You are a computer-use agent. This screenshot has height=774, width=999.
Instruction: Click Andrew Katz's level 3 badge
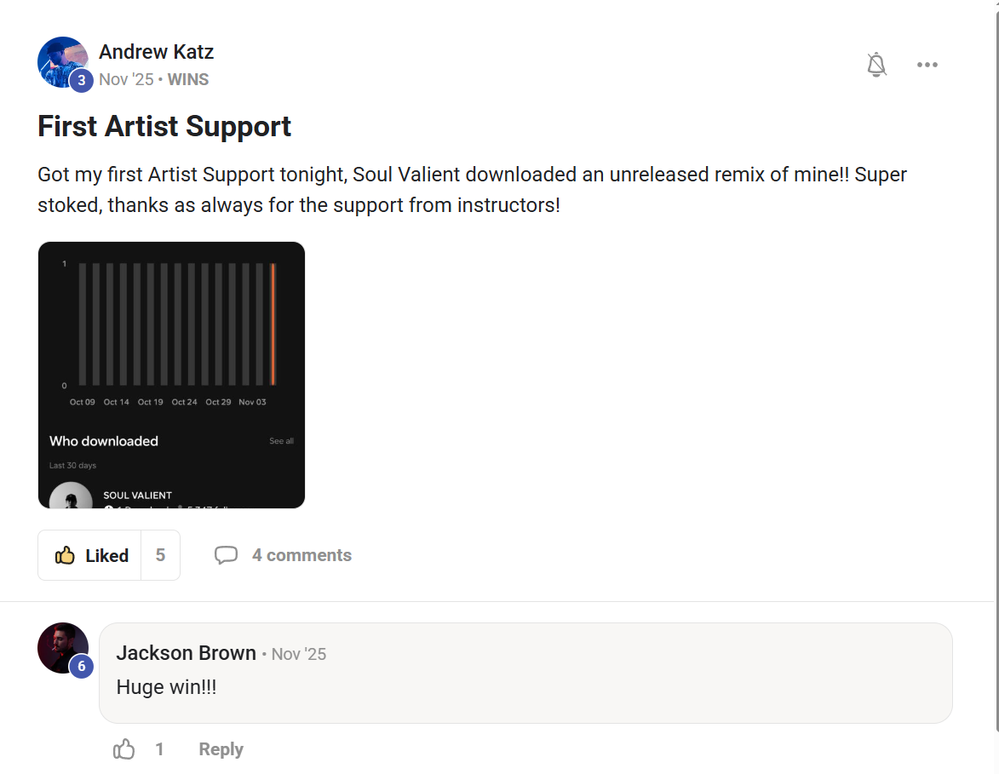[81, 81]
